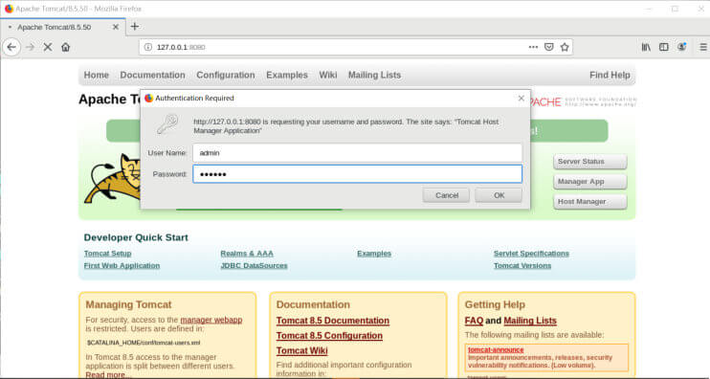
Task: Open Mailing Lists link in Getting Help
Action: [x=530, y=321]
